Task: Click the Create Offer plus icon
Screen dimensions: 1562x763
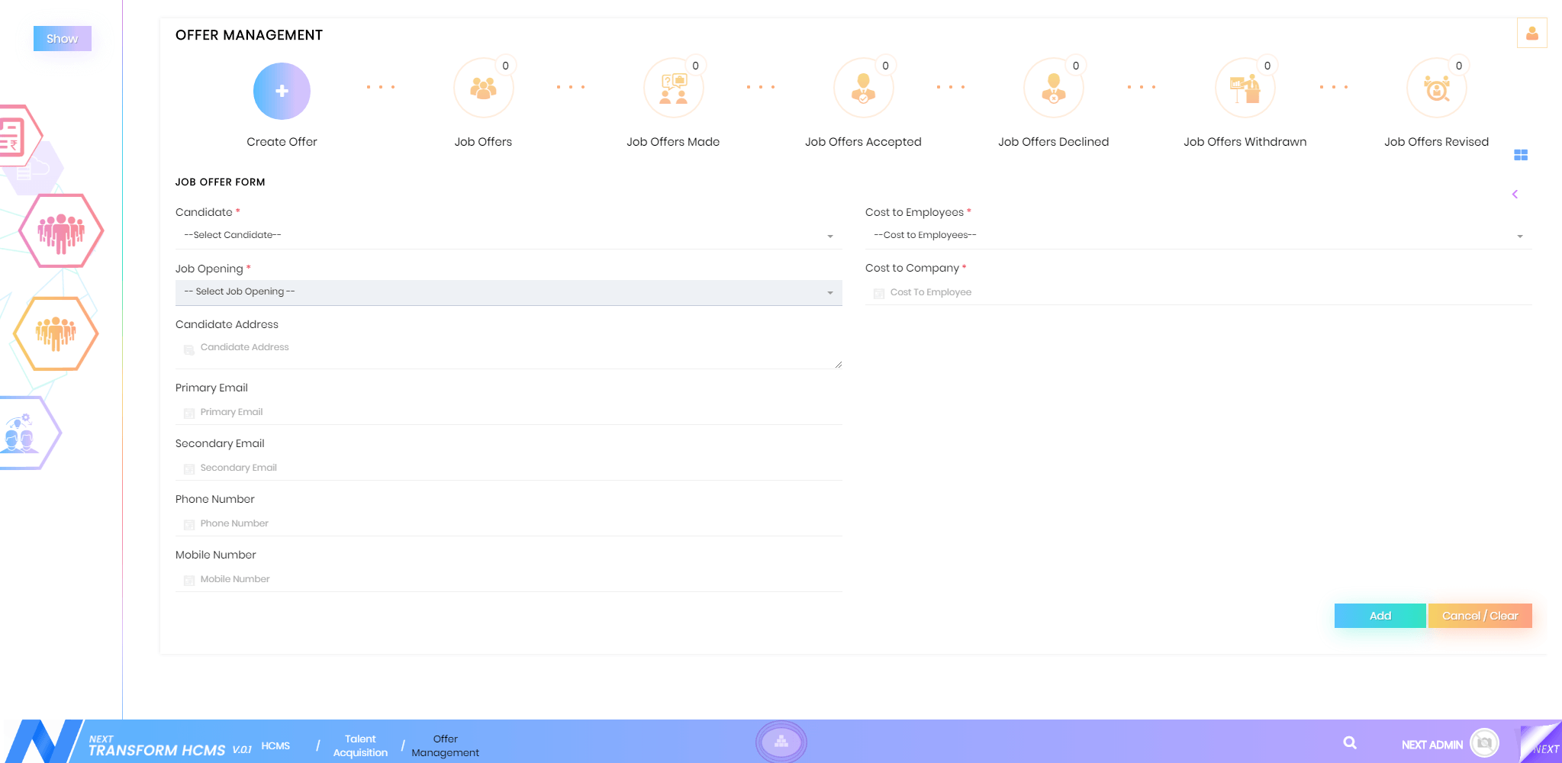Action: coord(282,92)
